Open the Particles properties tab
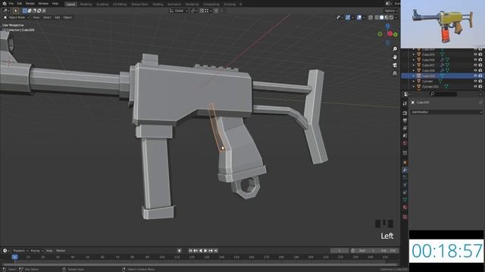Screen dimensions: 485x272 point(405,178)
